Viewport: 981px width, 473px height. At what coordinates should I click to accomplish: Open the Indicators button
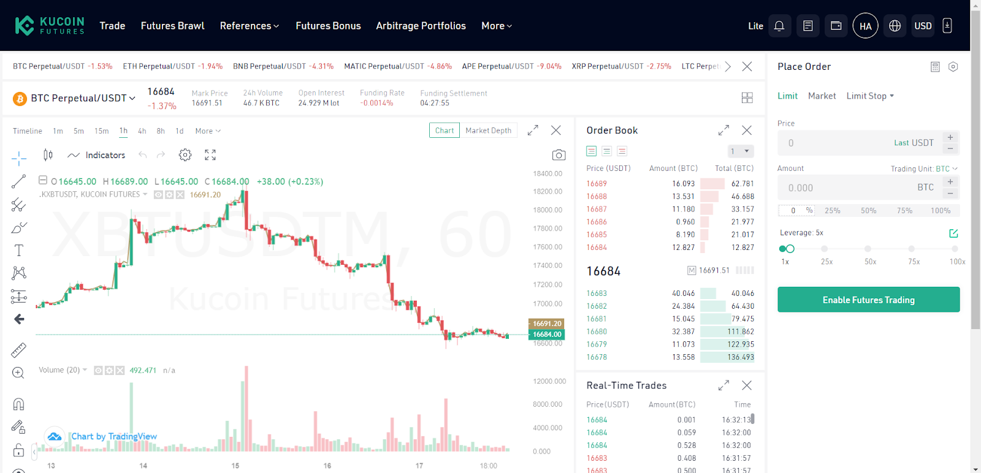[x=96, y=155]
